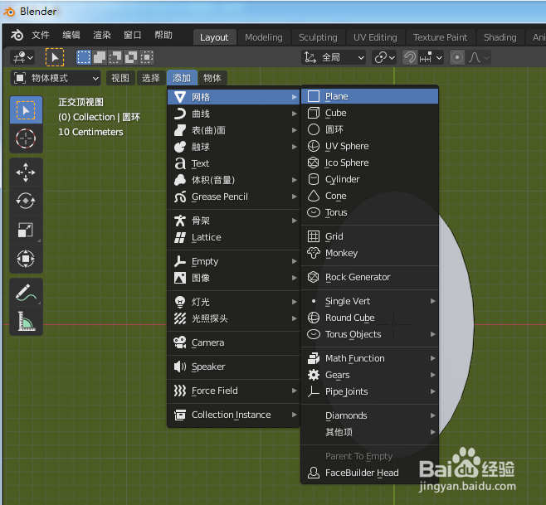Open the Torus Objects submenu
546x505 pixels.
pyautogui.click(x=369, y=334)
